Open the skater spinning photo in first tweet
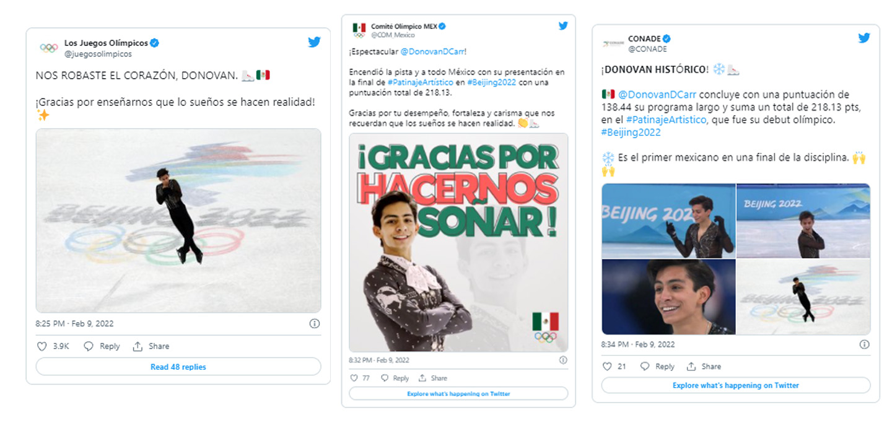 tap(178, 221)
